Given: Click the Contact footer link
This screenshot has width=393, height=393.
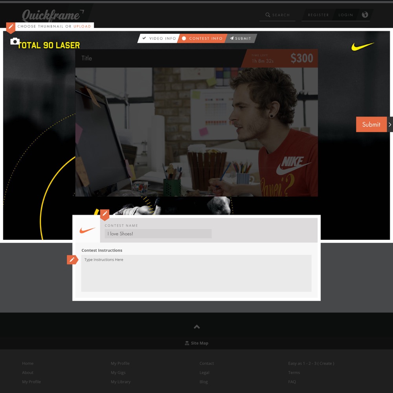Looking at the screenshot, I should click(x=207, y=364).
